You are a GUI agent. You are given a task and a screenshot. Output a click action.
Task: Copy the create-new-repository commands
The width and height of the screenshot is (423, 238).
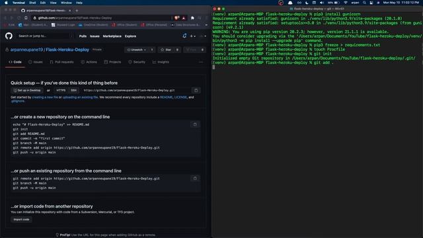click(x=195, y=124)
